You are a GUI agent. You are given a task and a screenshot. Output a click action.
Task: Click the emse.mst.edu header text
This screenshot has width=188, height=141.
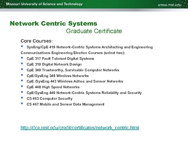pos(169,5)
